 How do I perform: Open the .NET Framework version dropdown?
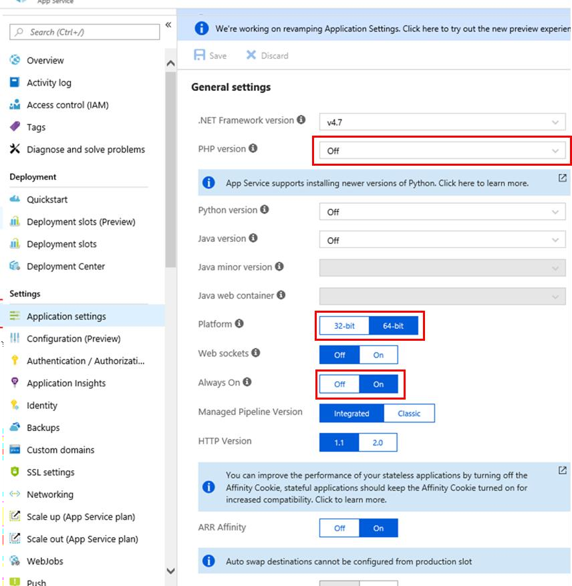(442, 122)
